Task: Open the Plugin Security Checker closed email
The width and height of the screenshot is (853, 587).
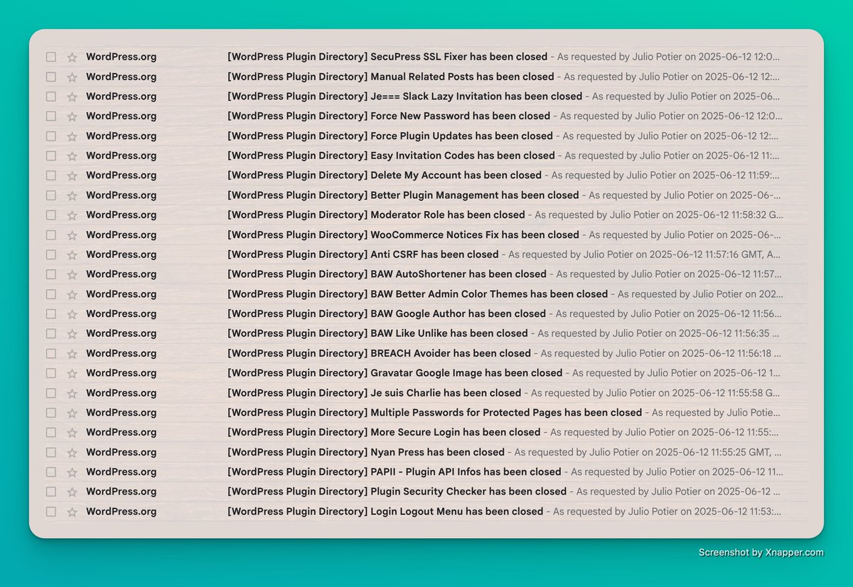Action: [x=397, y=492]
